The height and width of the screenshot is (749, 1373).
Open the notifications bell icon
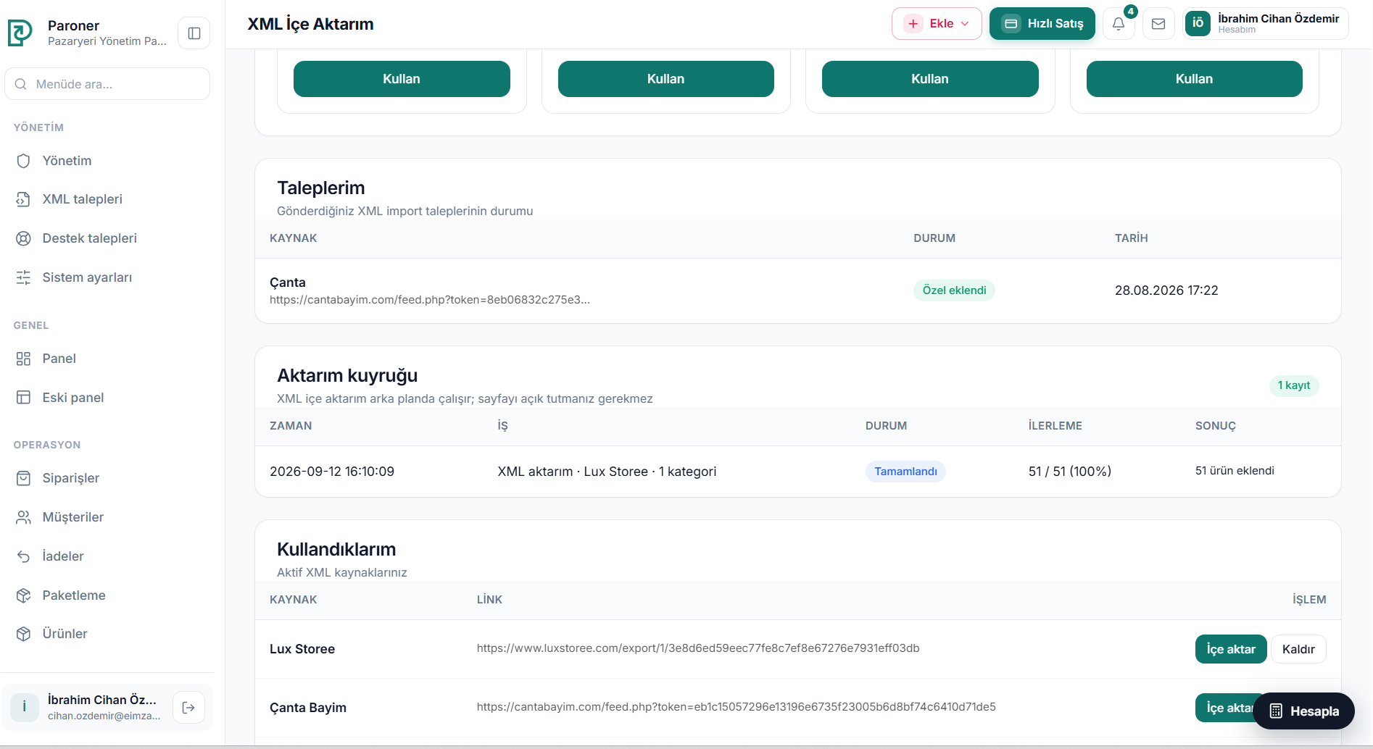point(1119,24)
